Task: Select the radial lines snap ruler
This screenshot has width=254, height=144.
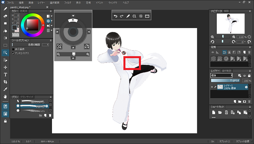Action: [x=220, y=59]
